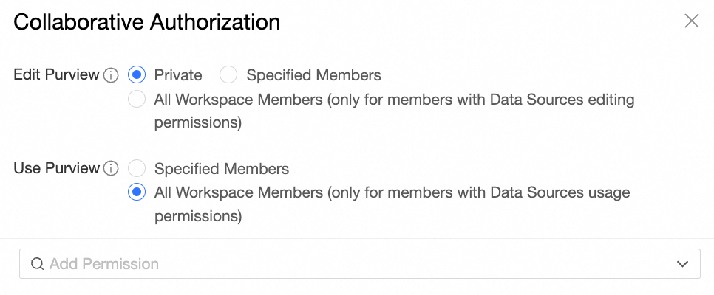The height and width of the screenshot is (295, 714).
Task: Select All Workspace Members radio for Use Purview
Action: tap(137, 193)
